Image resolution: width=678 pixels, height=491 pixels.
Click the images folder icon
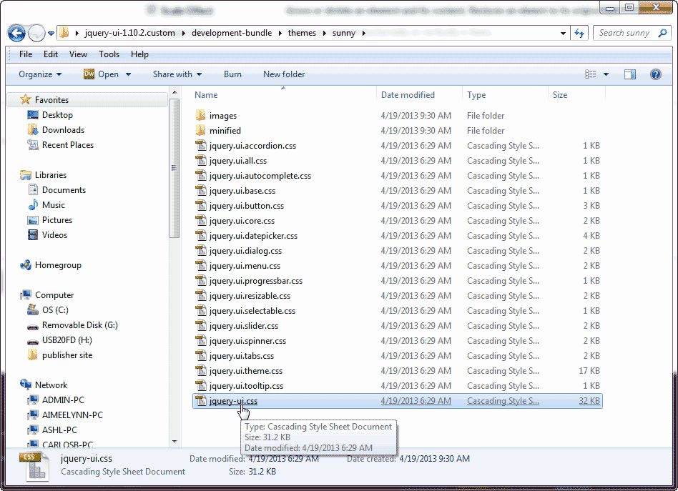pyautogui.click(x=201, y=115)
